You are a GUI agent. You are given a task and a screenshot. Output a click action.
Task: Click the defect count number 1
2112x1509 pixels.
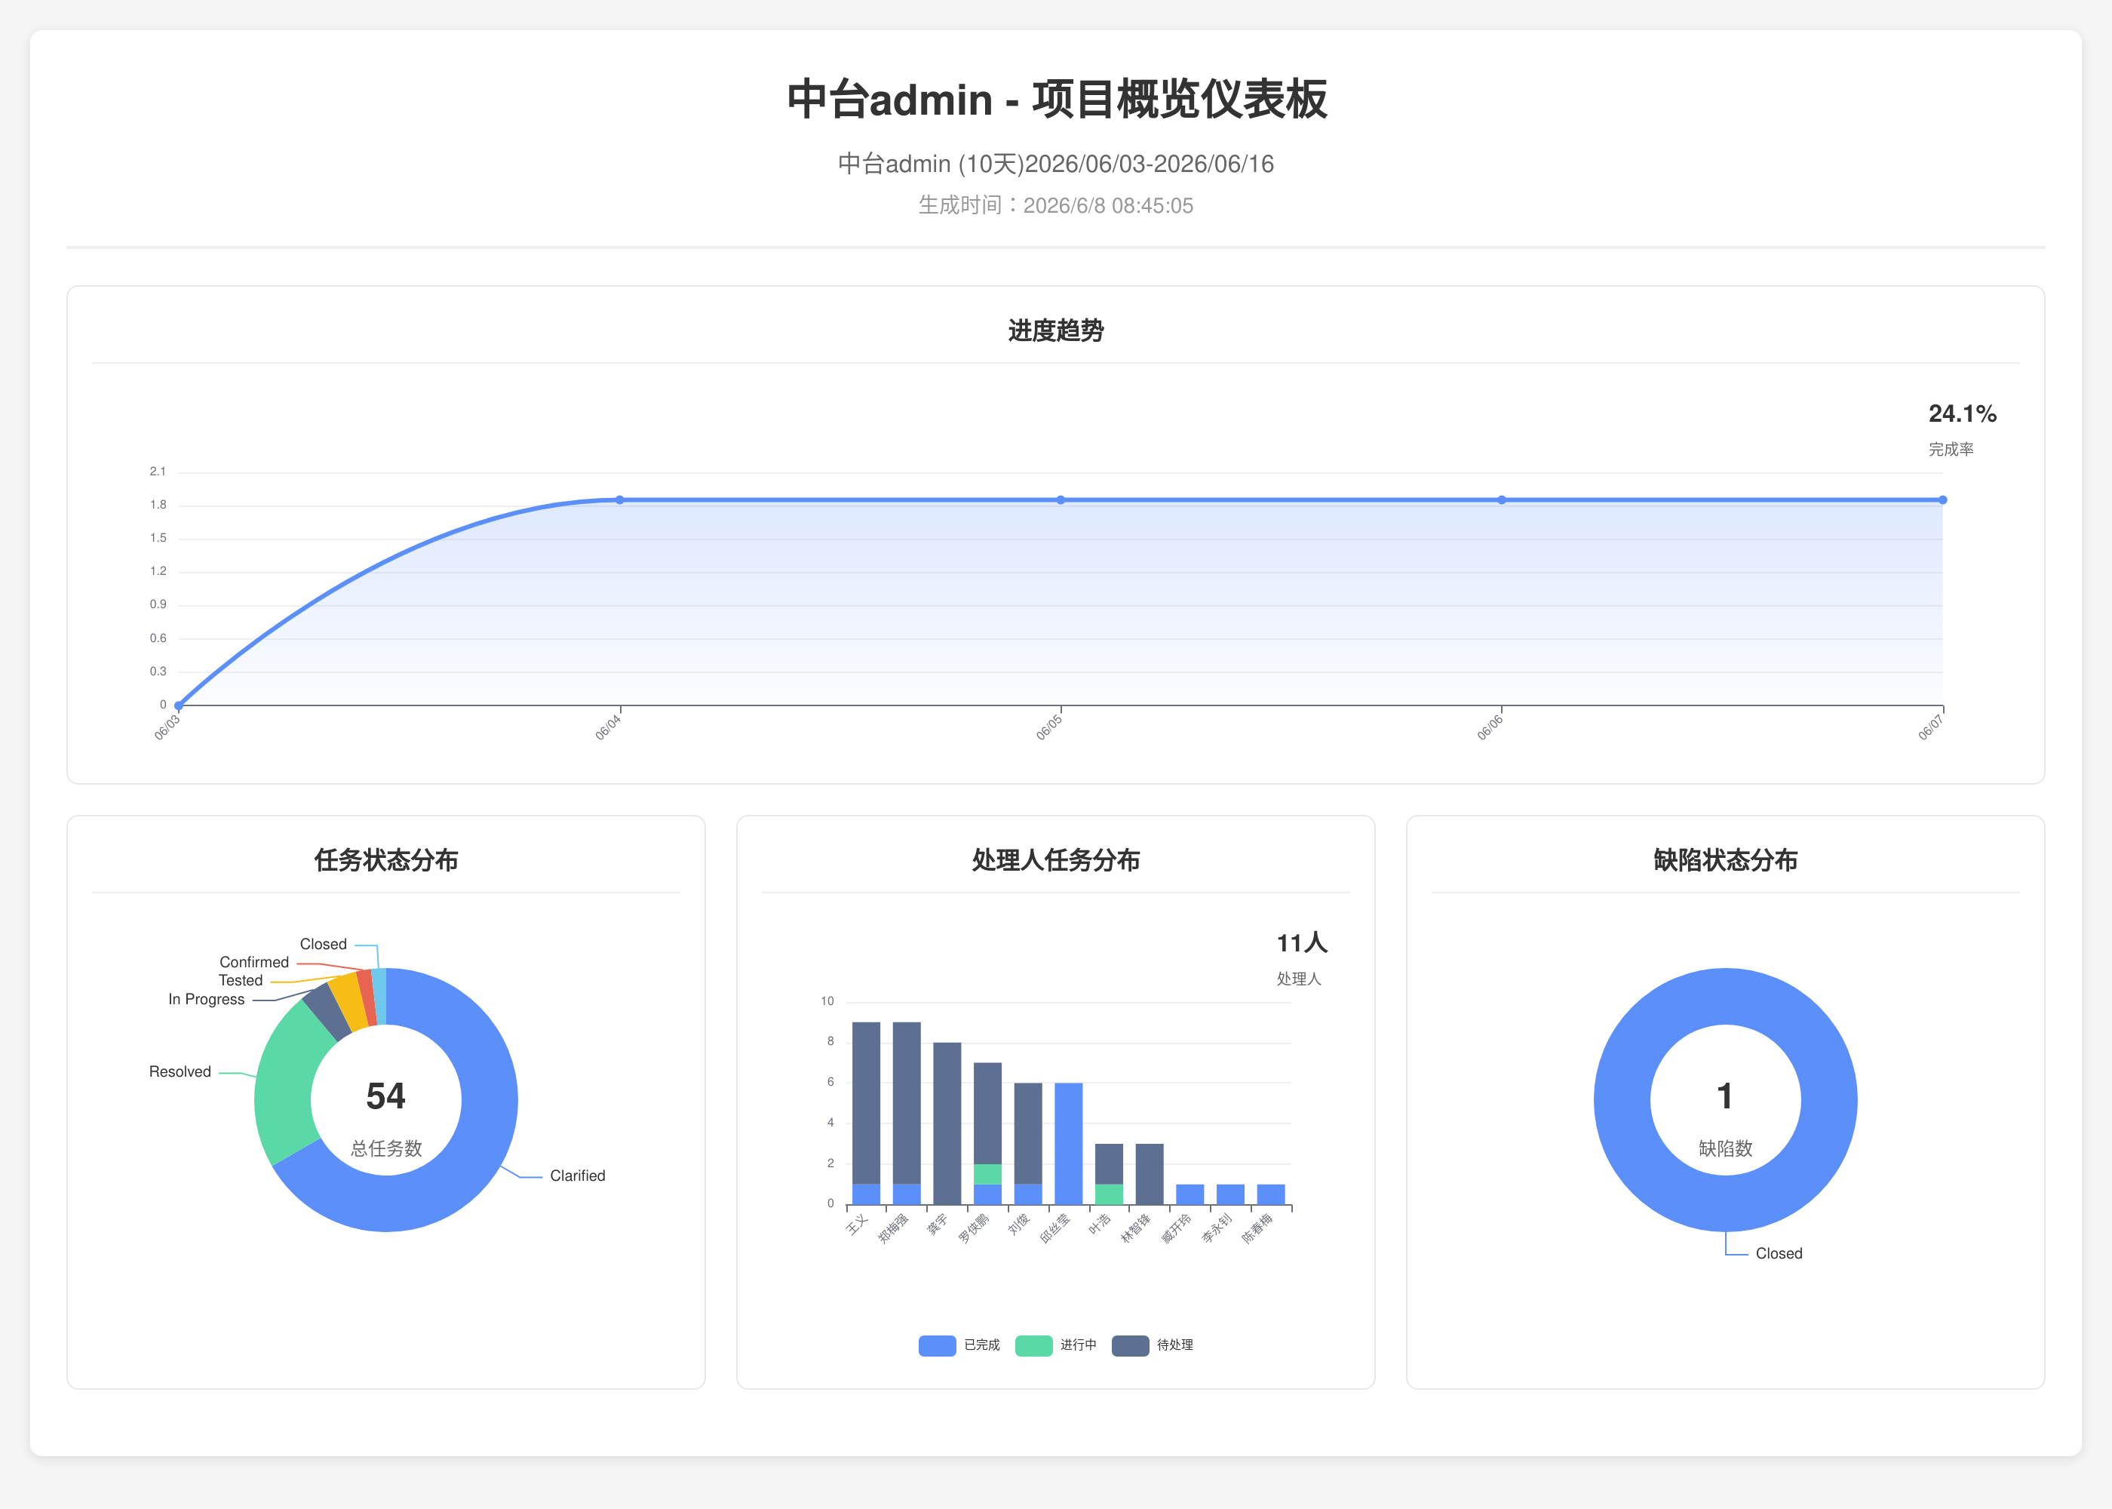tap(1725, 1096)
